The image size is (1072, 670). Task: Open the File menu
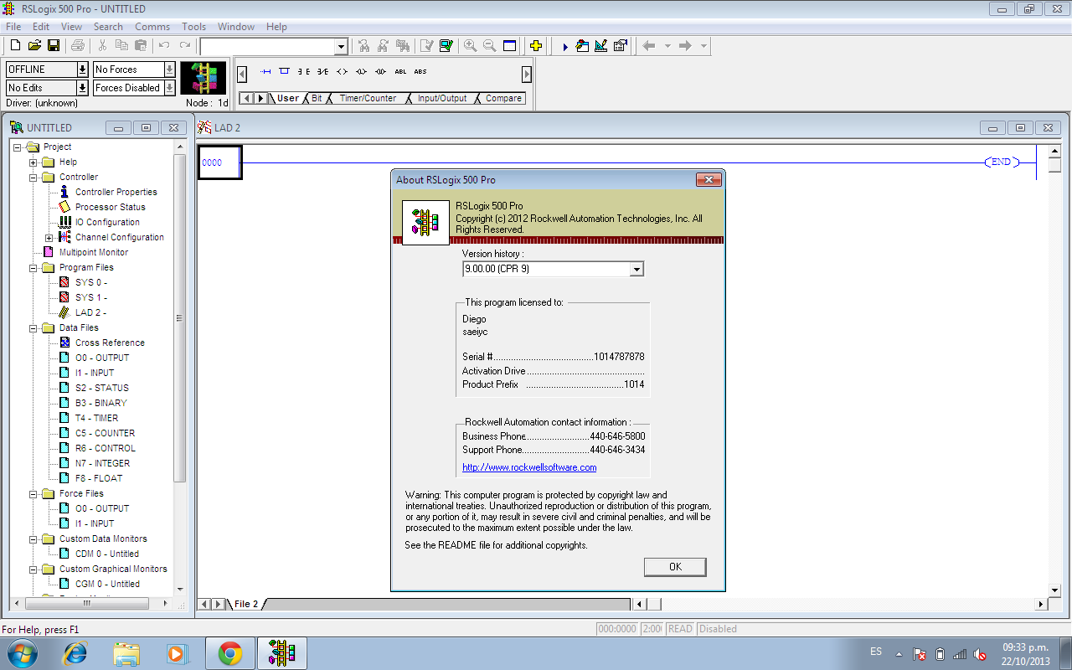click(13, 27)
